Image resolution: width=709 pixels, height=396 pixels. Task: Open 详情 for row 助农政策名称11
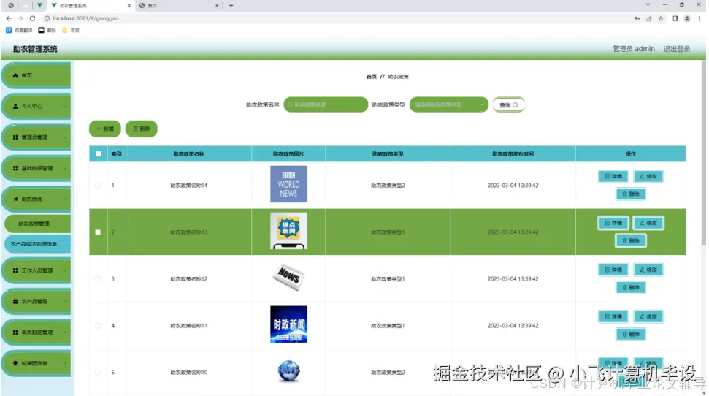613,316
